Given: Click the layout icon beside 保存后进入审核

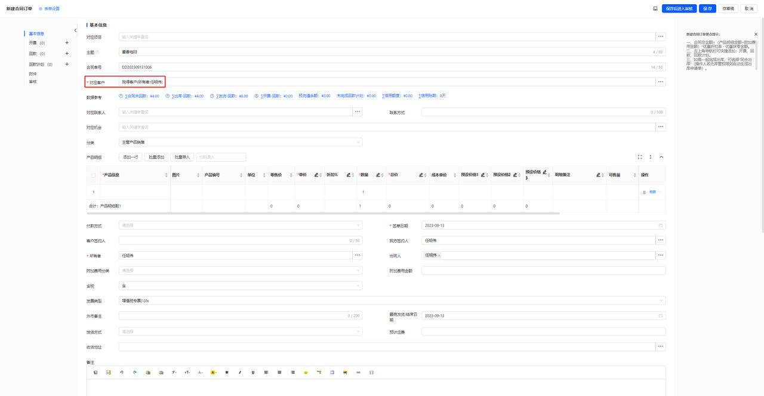Looking at the screenshot, I should [x=655, y=9].
